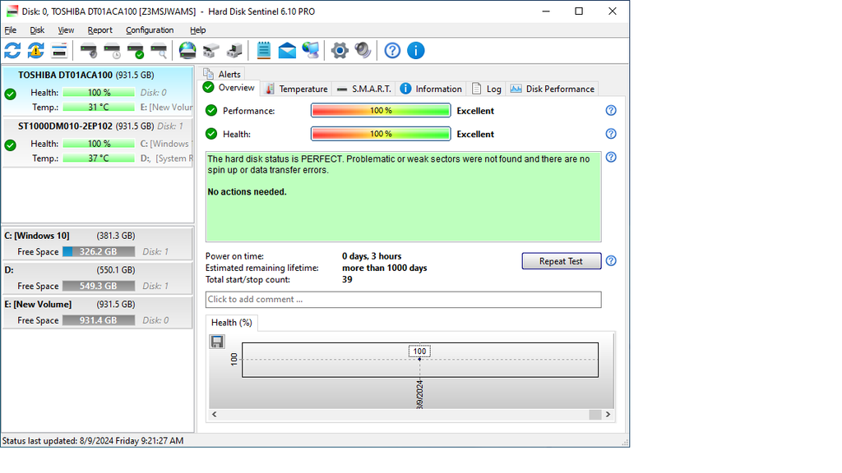This screenshot has width=842, height=473.
Task: Switch to the Disk Performance tab
Action: point(552,89)
